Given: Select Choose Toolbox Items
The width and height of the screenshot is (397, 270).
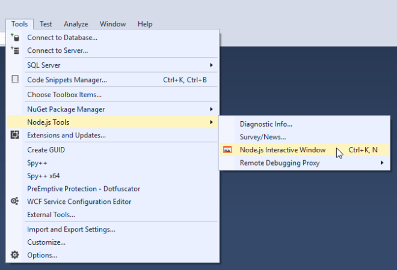Looking at the screenshot, I should pyautogui.click(x=64, y=94).
